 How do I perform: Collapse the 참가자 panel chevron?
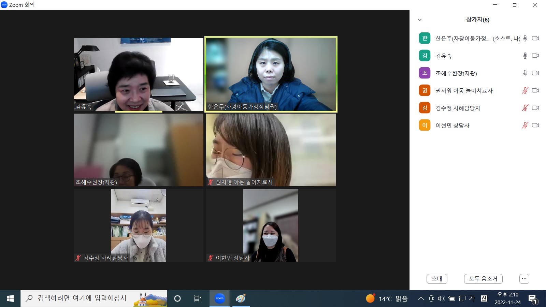click(420, 20)
